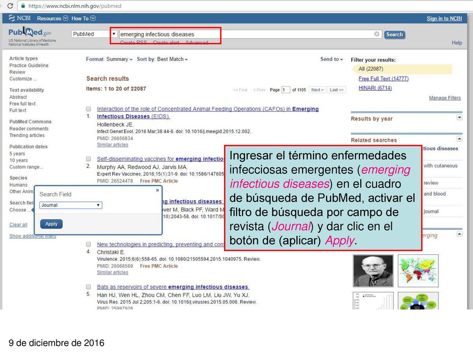This screenshot has width=473, height=354.
Task: Click Clear all filters link
Action: point(18,224)
